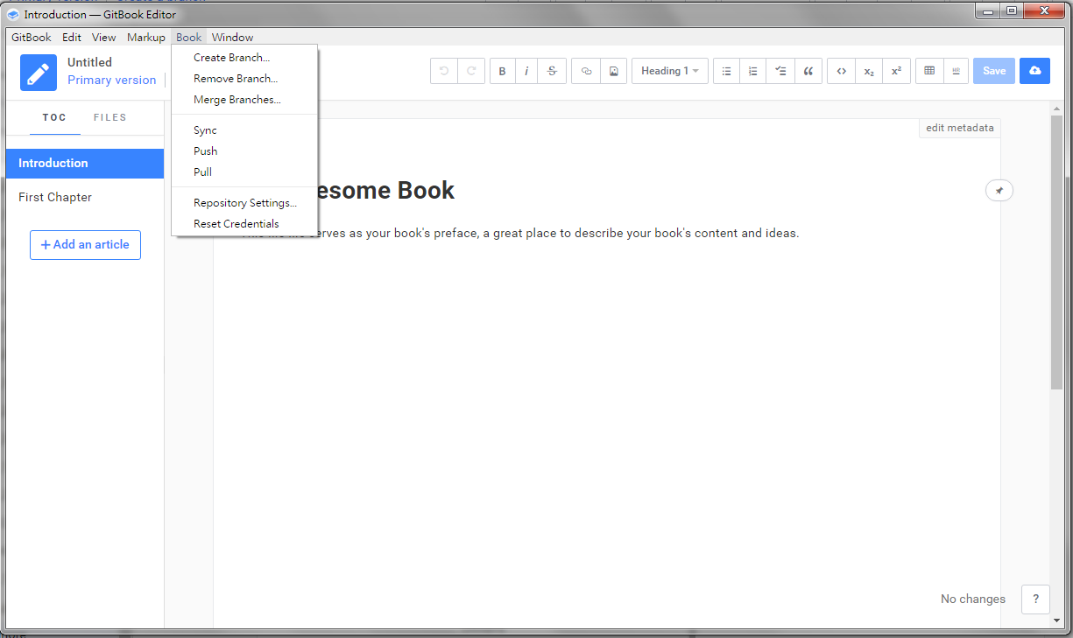Toggle bold formatting in toolbar
The height and width of the screenshot is (638, 1073).
[502, 72]
